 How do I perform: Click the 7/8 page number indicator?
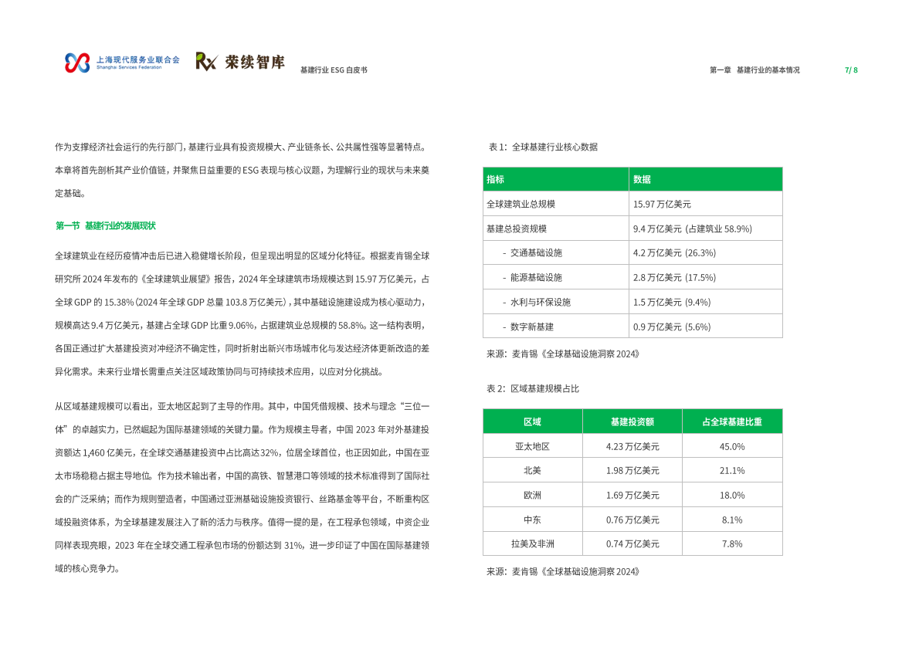pos(849,68)
